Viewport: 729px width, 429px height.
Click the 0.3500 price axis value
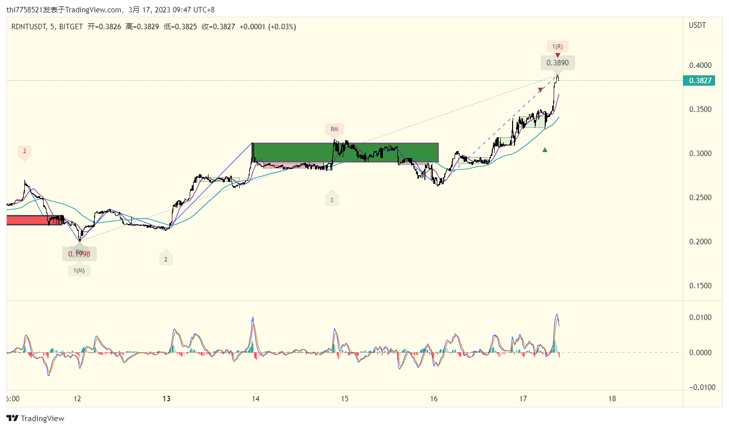click(x=700, y=109)
